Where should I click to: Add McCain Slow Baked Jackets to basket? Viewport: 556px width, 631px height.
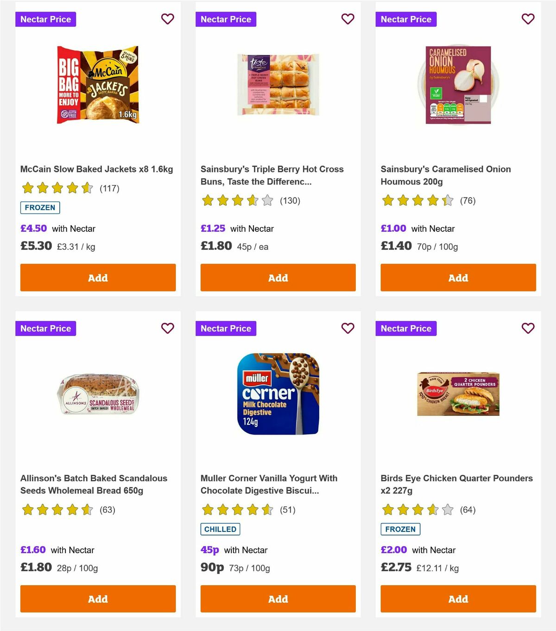pos(98,277)
